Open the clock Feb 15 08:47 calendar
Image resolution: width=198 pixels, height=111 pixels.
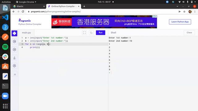click(104, 2)
